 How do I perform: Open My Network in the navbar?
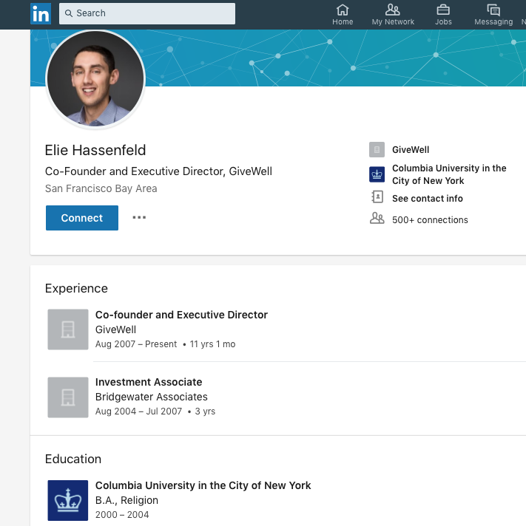(393, 10)
